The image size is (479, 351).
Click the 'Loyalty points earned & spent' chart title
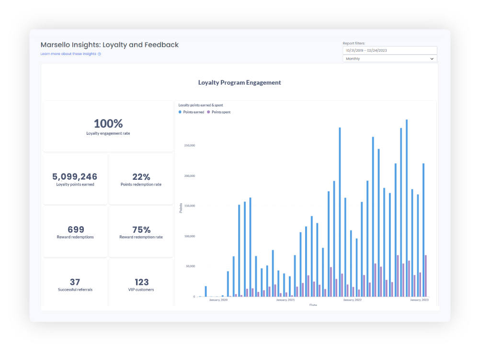pos(201,105)
